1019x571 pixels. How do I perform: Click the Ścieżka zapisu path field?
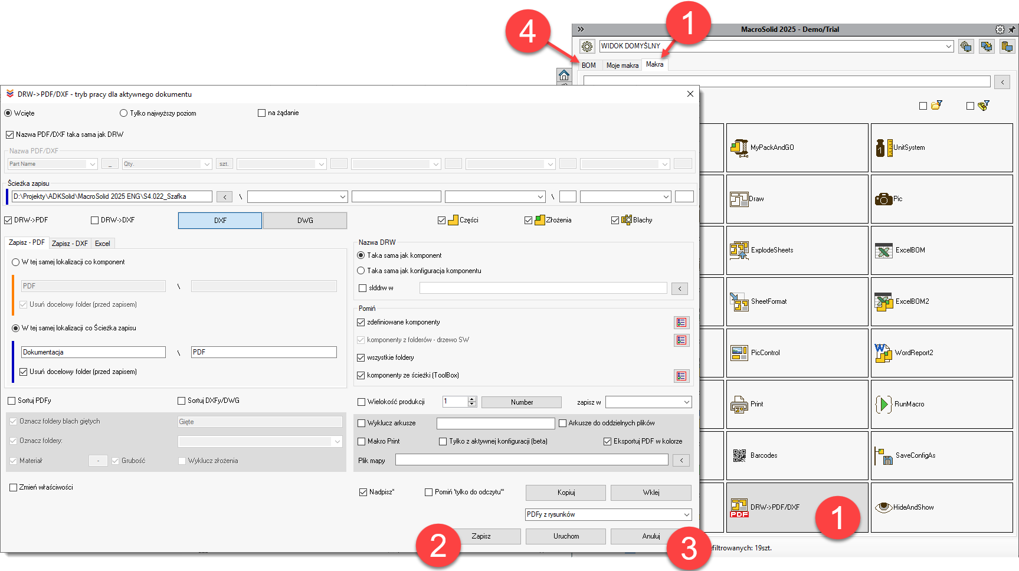[x=112, y=196]
